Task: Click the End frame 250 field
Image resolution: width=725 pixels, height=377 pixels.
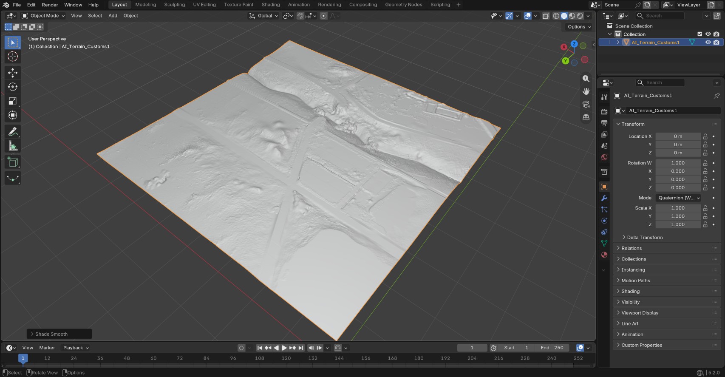Action: click(552, 348)
